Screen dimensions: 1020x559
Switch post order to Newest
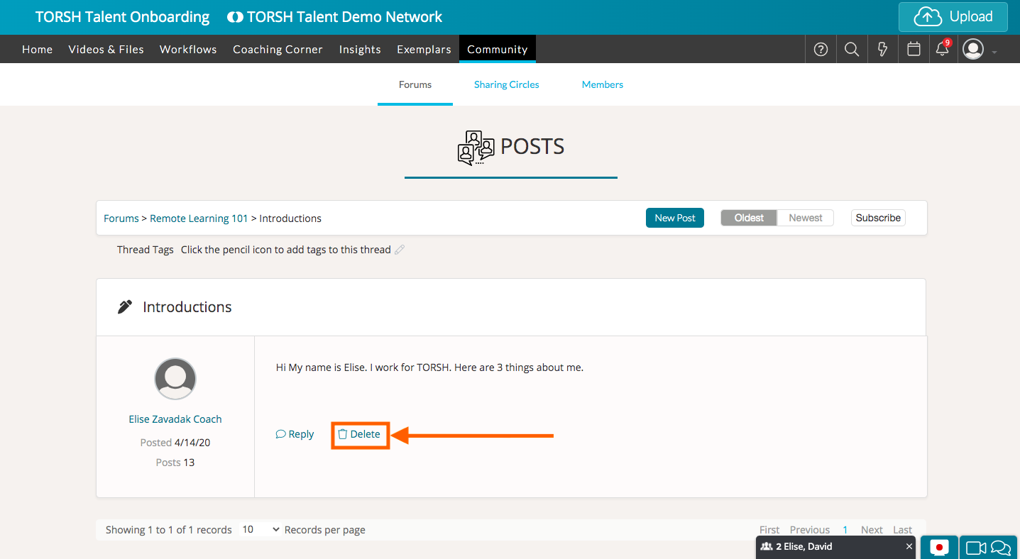tap(805, 218)
